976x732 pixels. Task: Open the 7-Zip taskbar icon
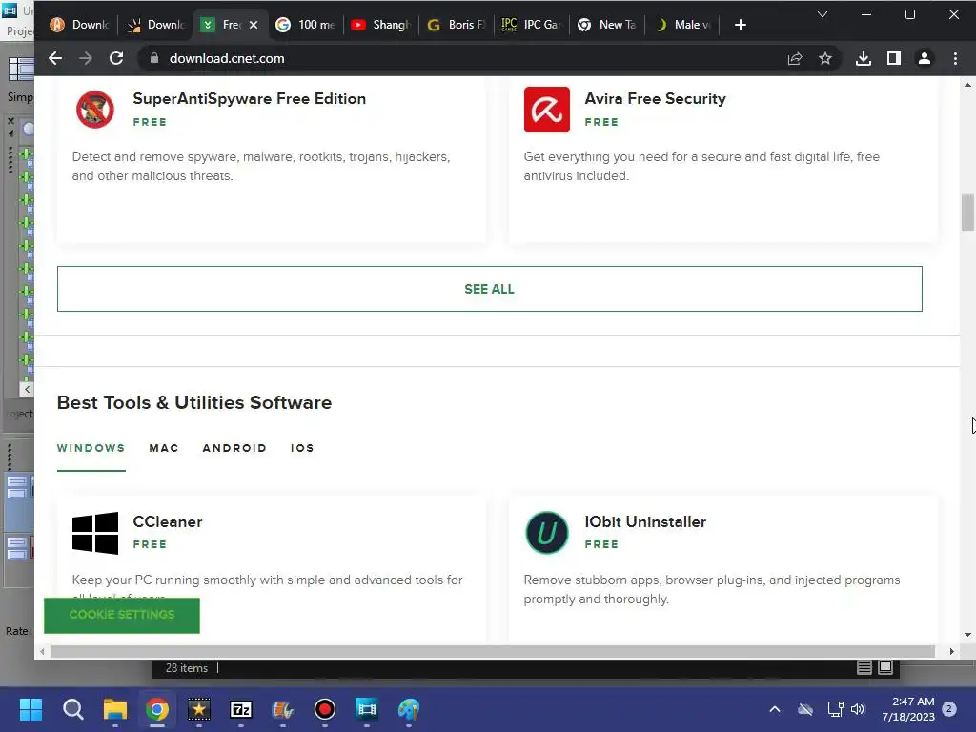[x=241, y=709]
